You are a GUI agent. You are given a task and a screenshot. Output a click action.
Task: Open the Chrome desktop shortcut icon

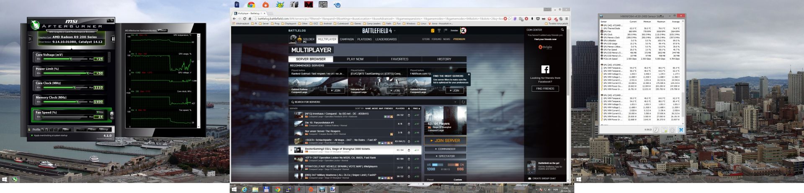click(x=251, y=5)
